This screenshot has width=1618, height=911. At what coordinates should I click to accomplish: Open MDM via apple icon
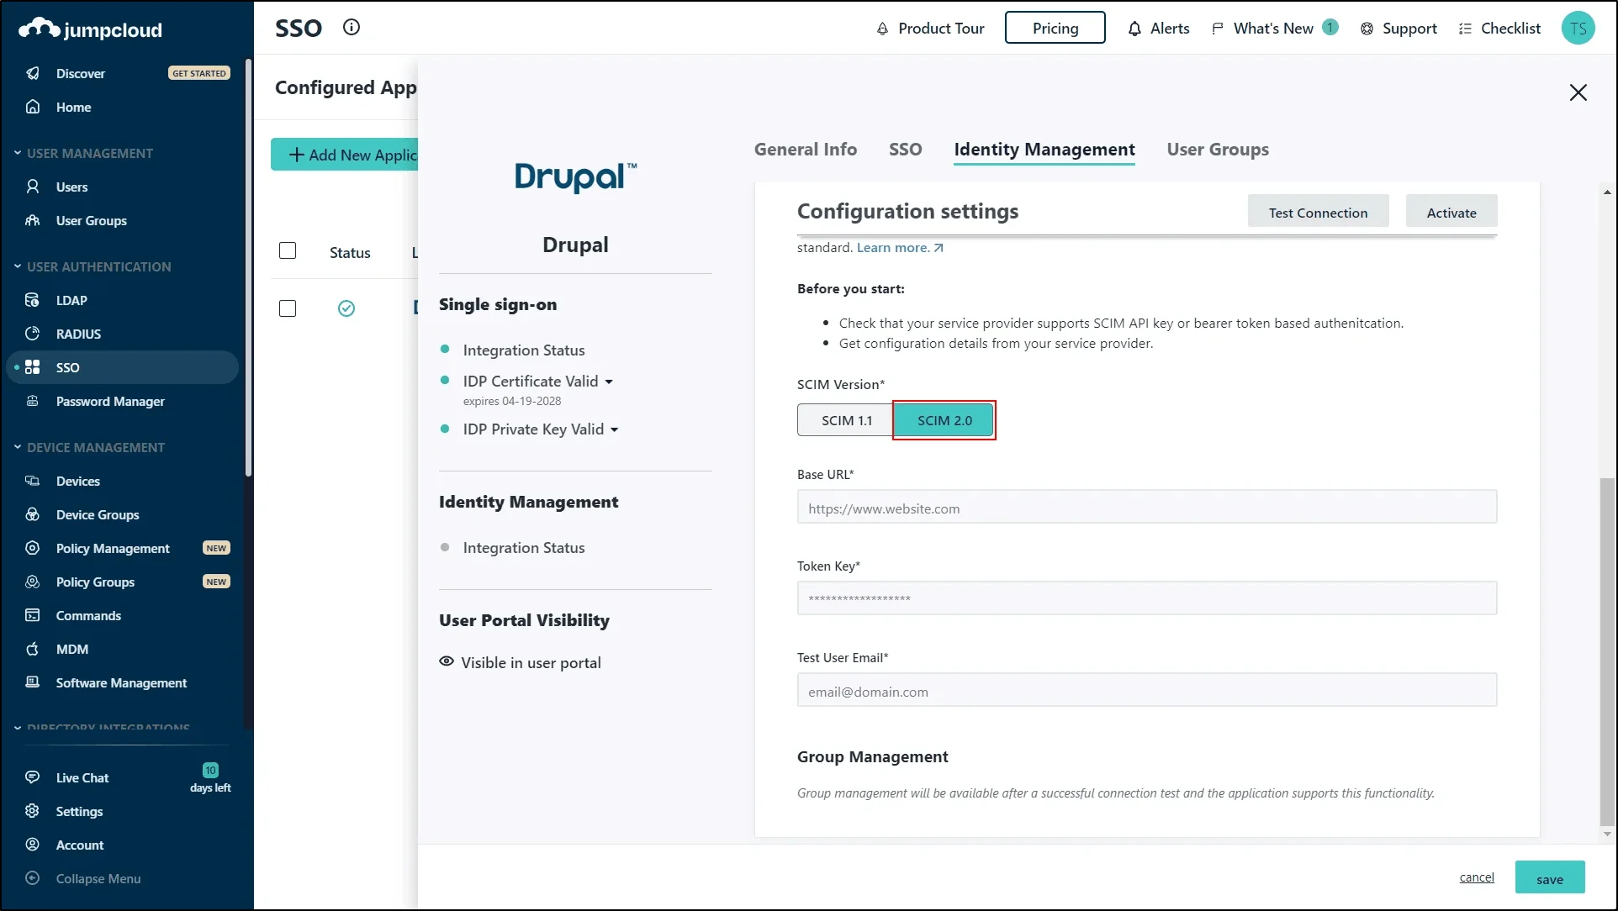33,649
